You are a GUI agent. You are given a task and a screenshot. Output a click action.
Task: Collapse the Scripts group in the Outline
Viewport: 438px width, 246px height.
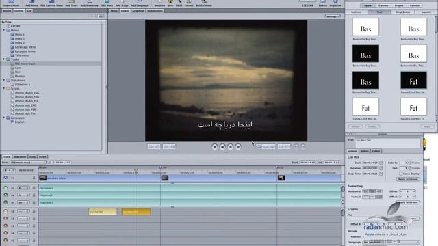(4, 88)
